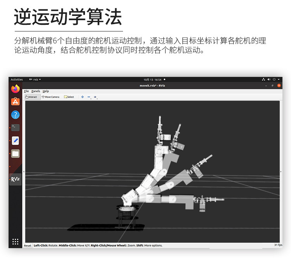Choose the Select tool in toolbar
Viewport: 291px width, 266px height.
click(x=69, y=97)
